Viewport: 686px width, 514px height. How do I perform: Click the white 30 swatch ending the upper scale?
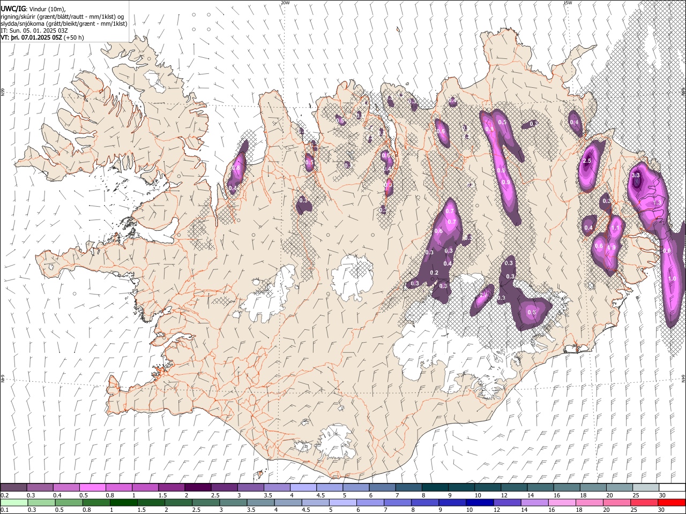point(672,487)
